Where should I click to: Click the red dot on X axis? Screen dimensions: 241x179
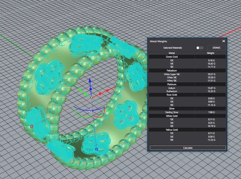pyautogui.click(x=100, y=94)
